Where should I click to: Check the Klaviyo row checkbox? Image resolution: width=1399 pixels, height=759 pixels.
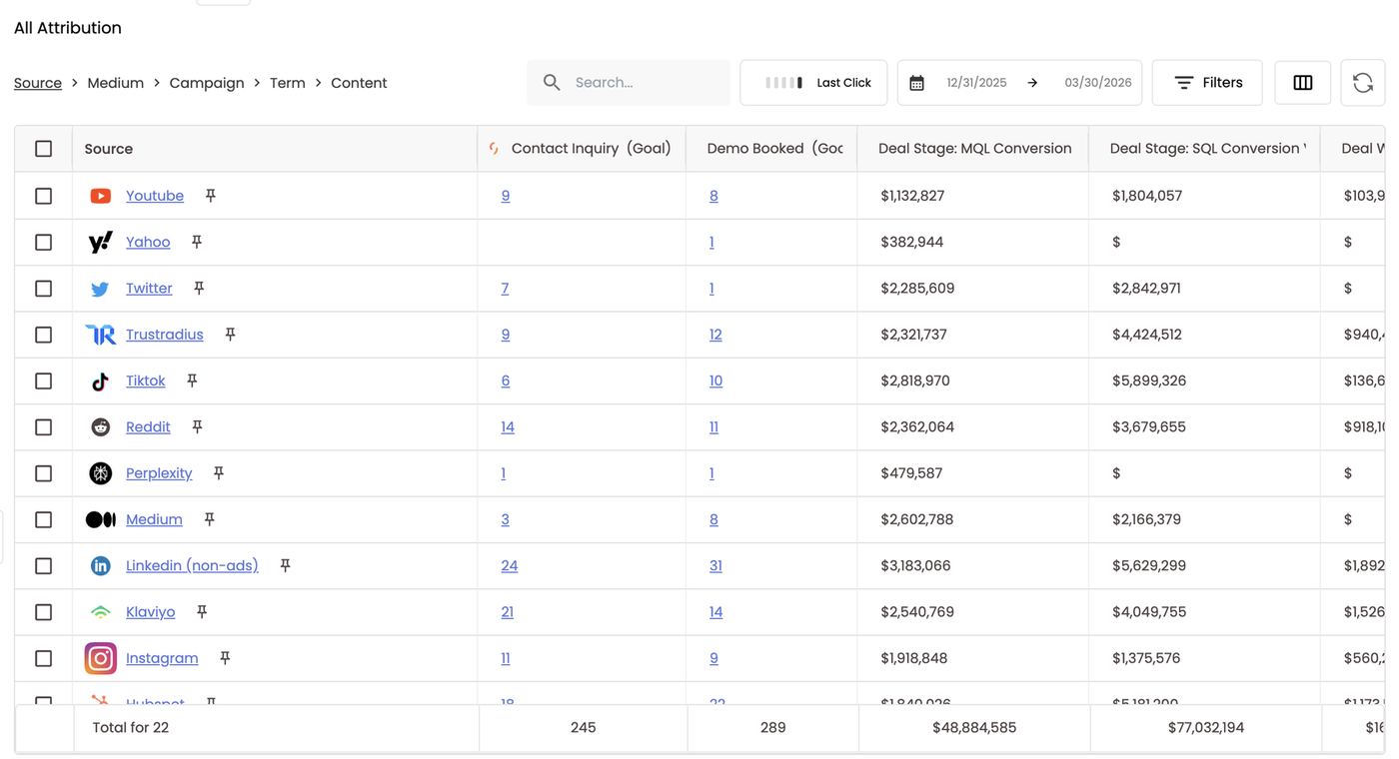(43, 612)
